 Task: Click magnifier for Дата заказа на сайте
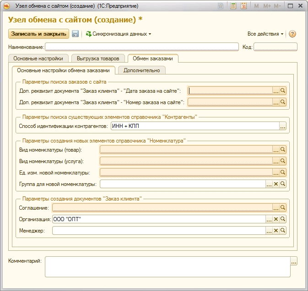283,90
